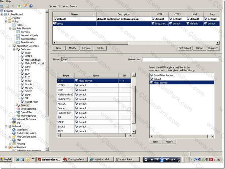Click the Modify group button beside Rename
225x169 pixels.
tap(73, 48)
